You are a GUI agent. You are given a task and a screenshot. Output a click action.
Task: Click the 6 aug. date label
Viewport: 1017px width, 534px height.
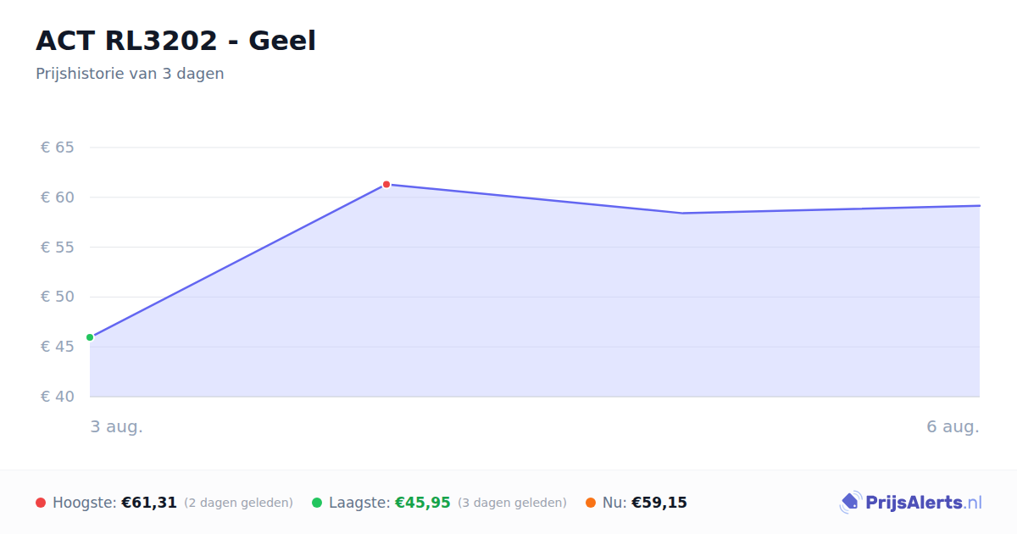pyautogui.click(x=953, y=426)
